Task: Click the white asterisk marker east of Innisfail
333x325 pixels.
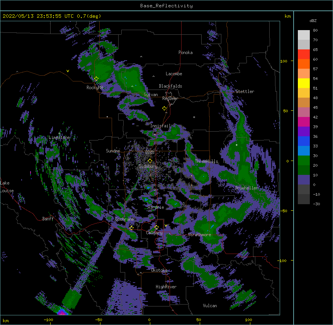Action: [194, 117]
